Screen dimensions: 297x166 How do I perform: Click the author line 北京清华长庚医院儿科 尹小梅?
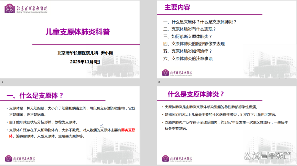[x=85, y=53]
